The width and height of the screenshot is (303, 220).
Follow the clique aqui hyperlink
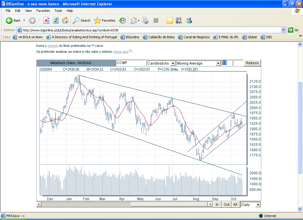121,52
